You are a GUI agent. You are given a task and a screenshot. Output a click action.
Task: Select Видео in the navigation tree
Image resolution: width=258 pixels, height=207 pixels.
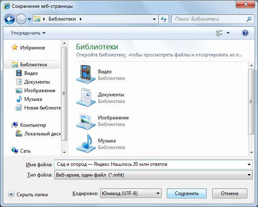click(31, 73)
